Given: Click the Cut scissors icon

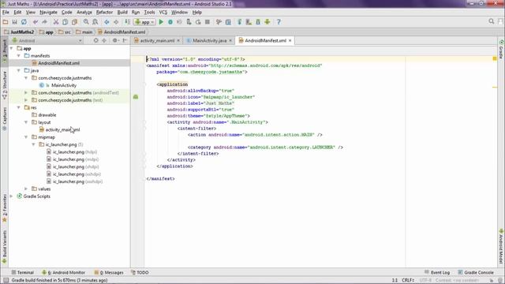Looking at the screenshot, I should [56, 22].
